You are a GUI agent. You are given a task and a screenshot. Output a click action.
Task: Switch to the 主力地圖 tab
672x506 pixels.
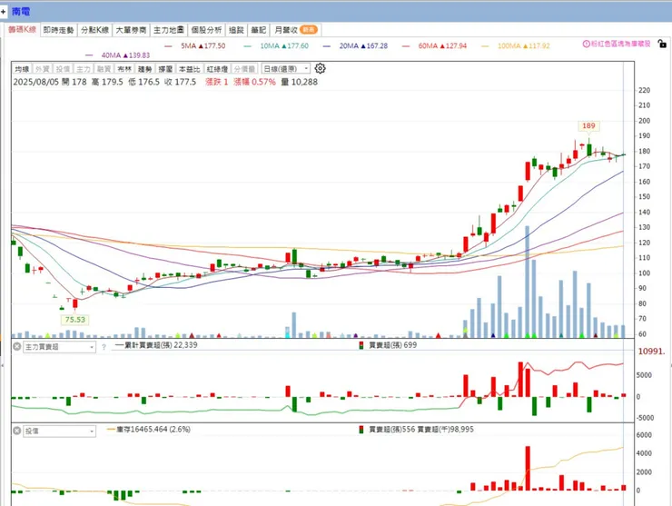click(x=169, y=30)
